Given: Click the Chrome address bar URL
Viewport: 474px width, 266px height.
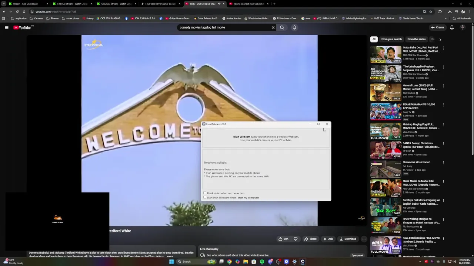Looking at the screenshot, I should [x=56, y=11].
